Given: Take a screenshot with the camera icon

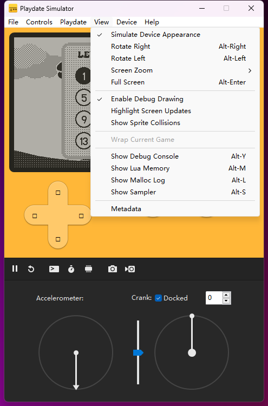Looking at the screenshot, I should click(x=113, y=269).
